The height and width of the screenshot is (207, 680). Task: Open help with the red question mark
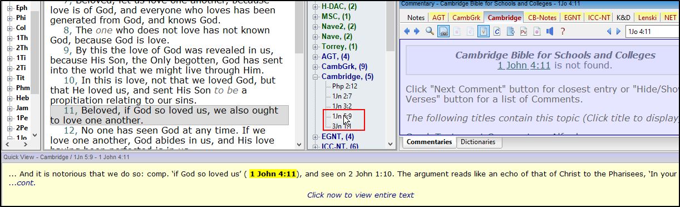click(563, 31)
